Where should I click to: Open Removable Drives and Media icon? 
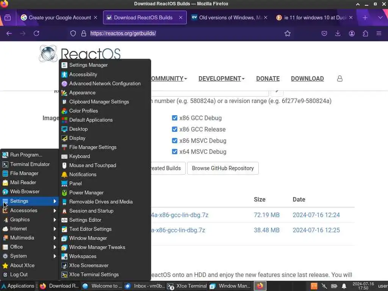pyautogui.click(x=64, y=202)
